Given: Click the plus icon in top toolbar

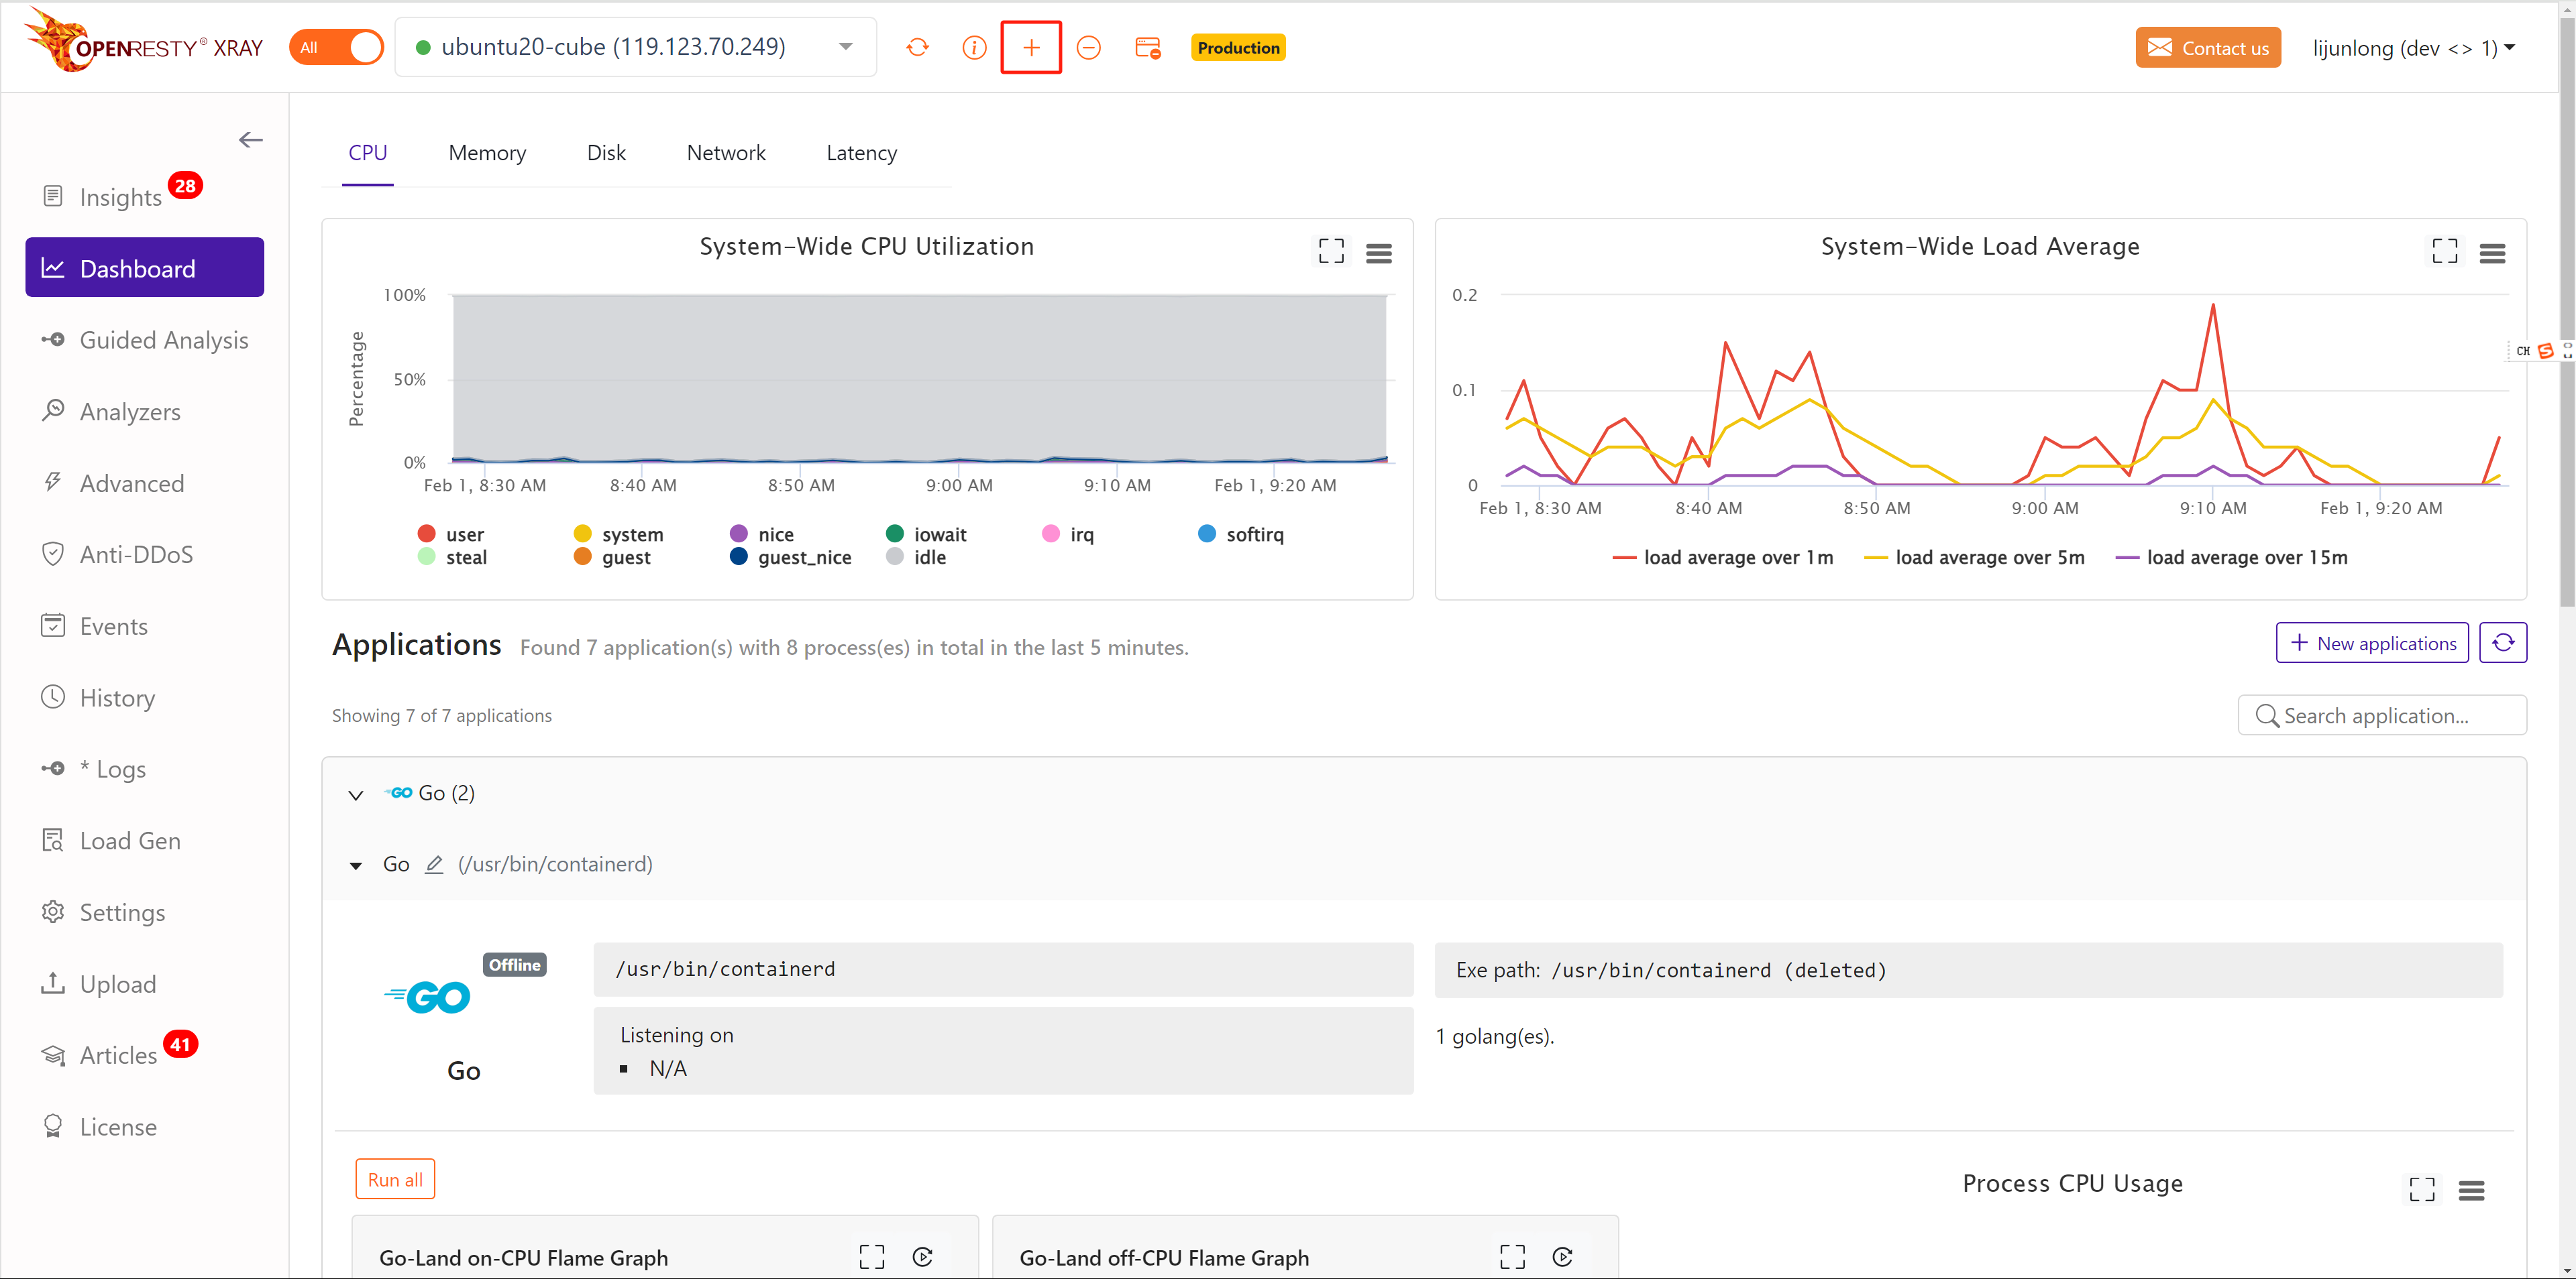Looking at the screenshot, I should 1031,47.
